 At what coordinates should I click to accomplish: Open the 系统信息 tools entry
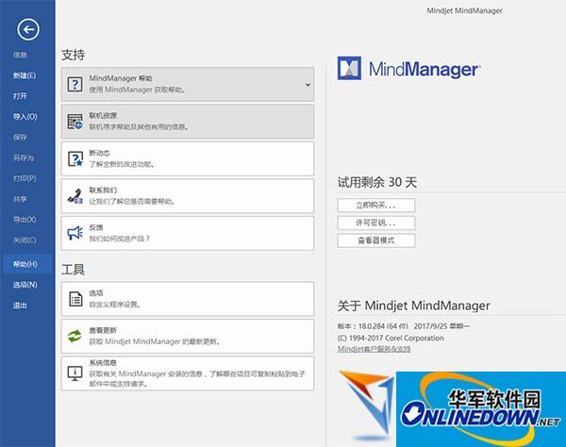tap(188, 373)
